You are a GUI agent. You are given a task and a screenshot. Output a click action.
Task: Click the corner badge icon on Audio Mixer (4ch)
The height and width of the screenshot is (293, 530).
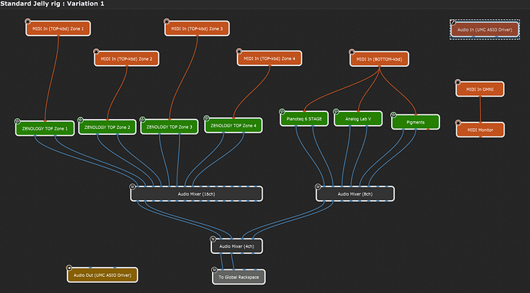click(213, 239)
